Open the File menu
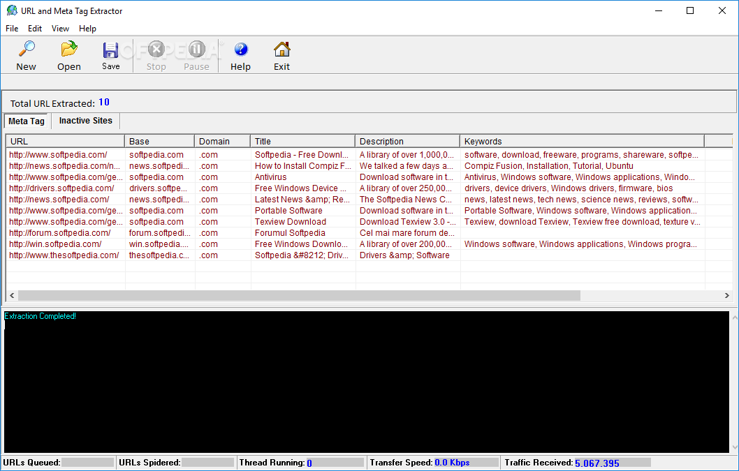This screenshot has height=471, width=739. [x=12, y=28]
